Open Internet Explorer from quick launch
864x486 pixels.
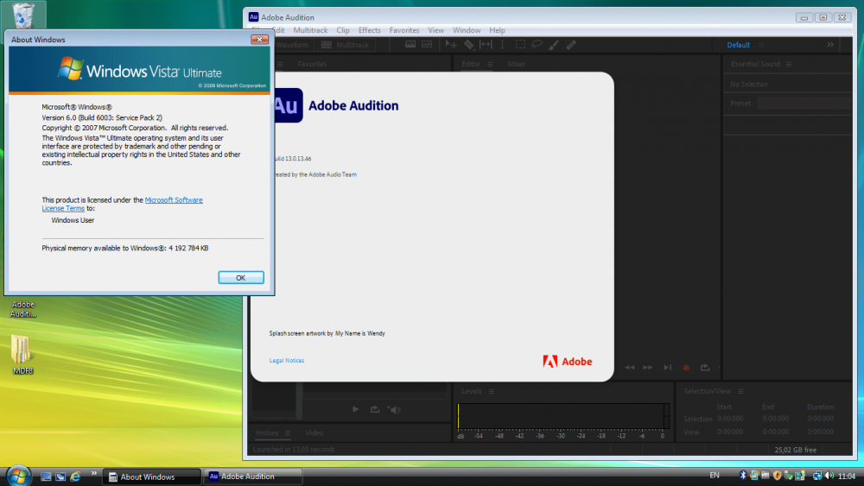click(75, 477)
